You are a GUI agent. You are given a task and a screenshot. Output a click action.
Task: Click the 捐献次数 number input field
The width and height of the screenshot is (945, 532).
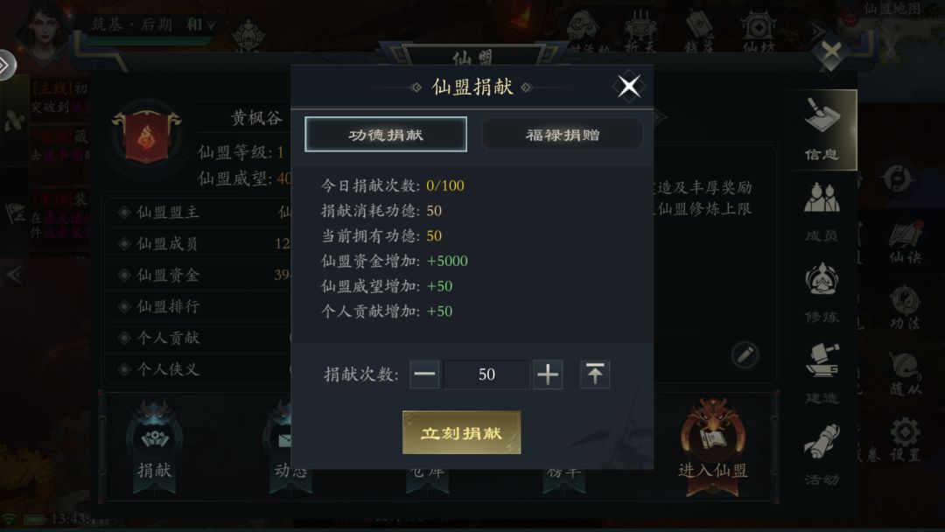coord(486,374)
